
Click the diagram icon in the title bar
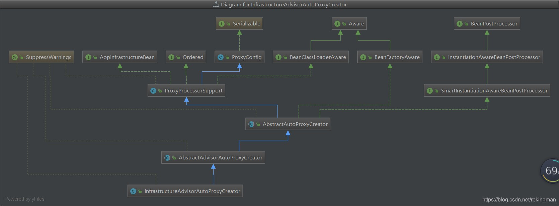(x=216, y=5)
